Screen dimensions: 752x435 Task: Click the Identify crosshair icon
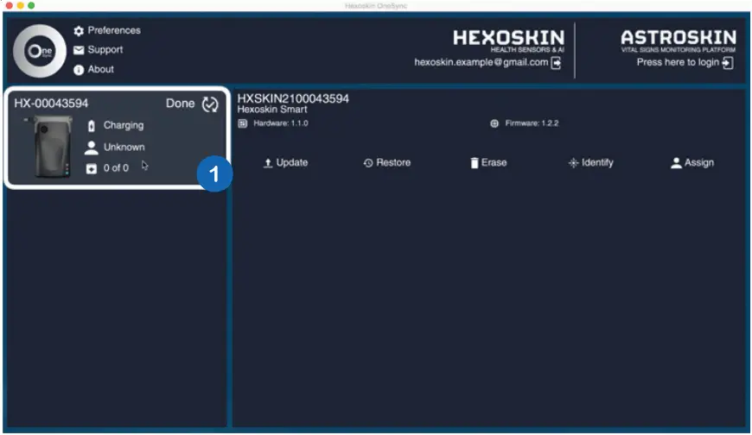(573, 163)
